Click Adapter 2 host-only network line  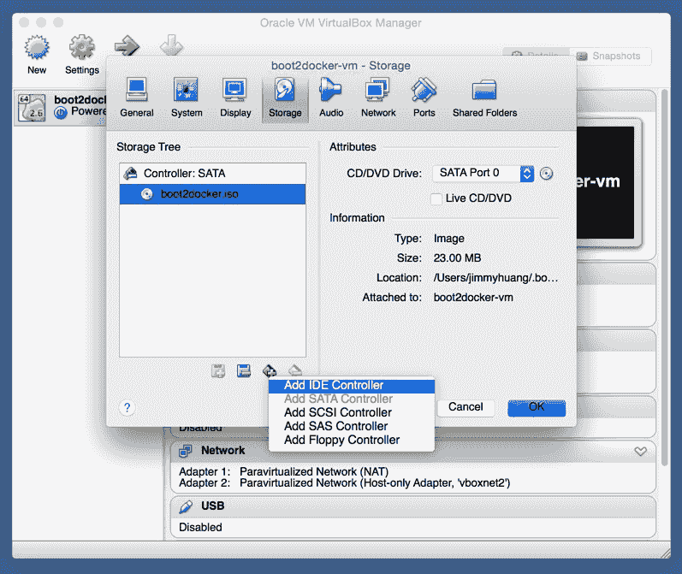pyautogui.click(x=345, y=483)
